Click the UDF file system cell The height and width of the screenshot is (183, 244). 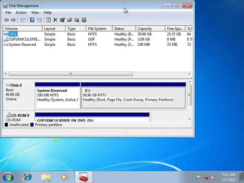91,39
